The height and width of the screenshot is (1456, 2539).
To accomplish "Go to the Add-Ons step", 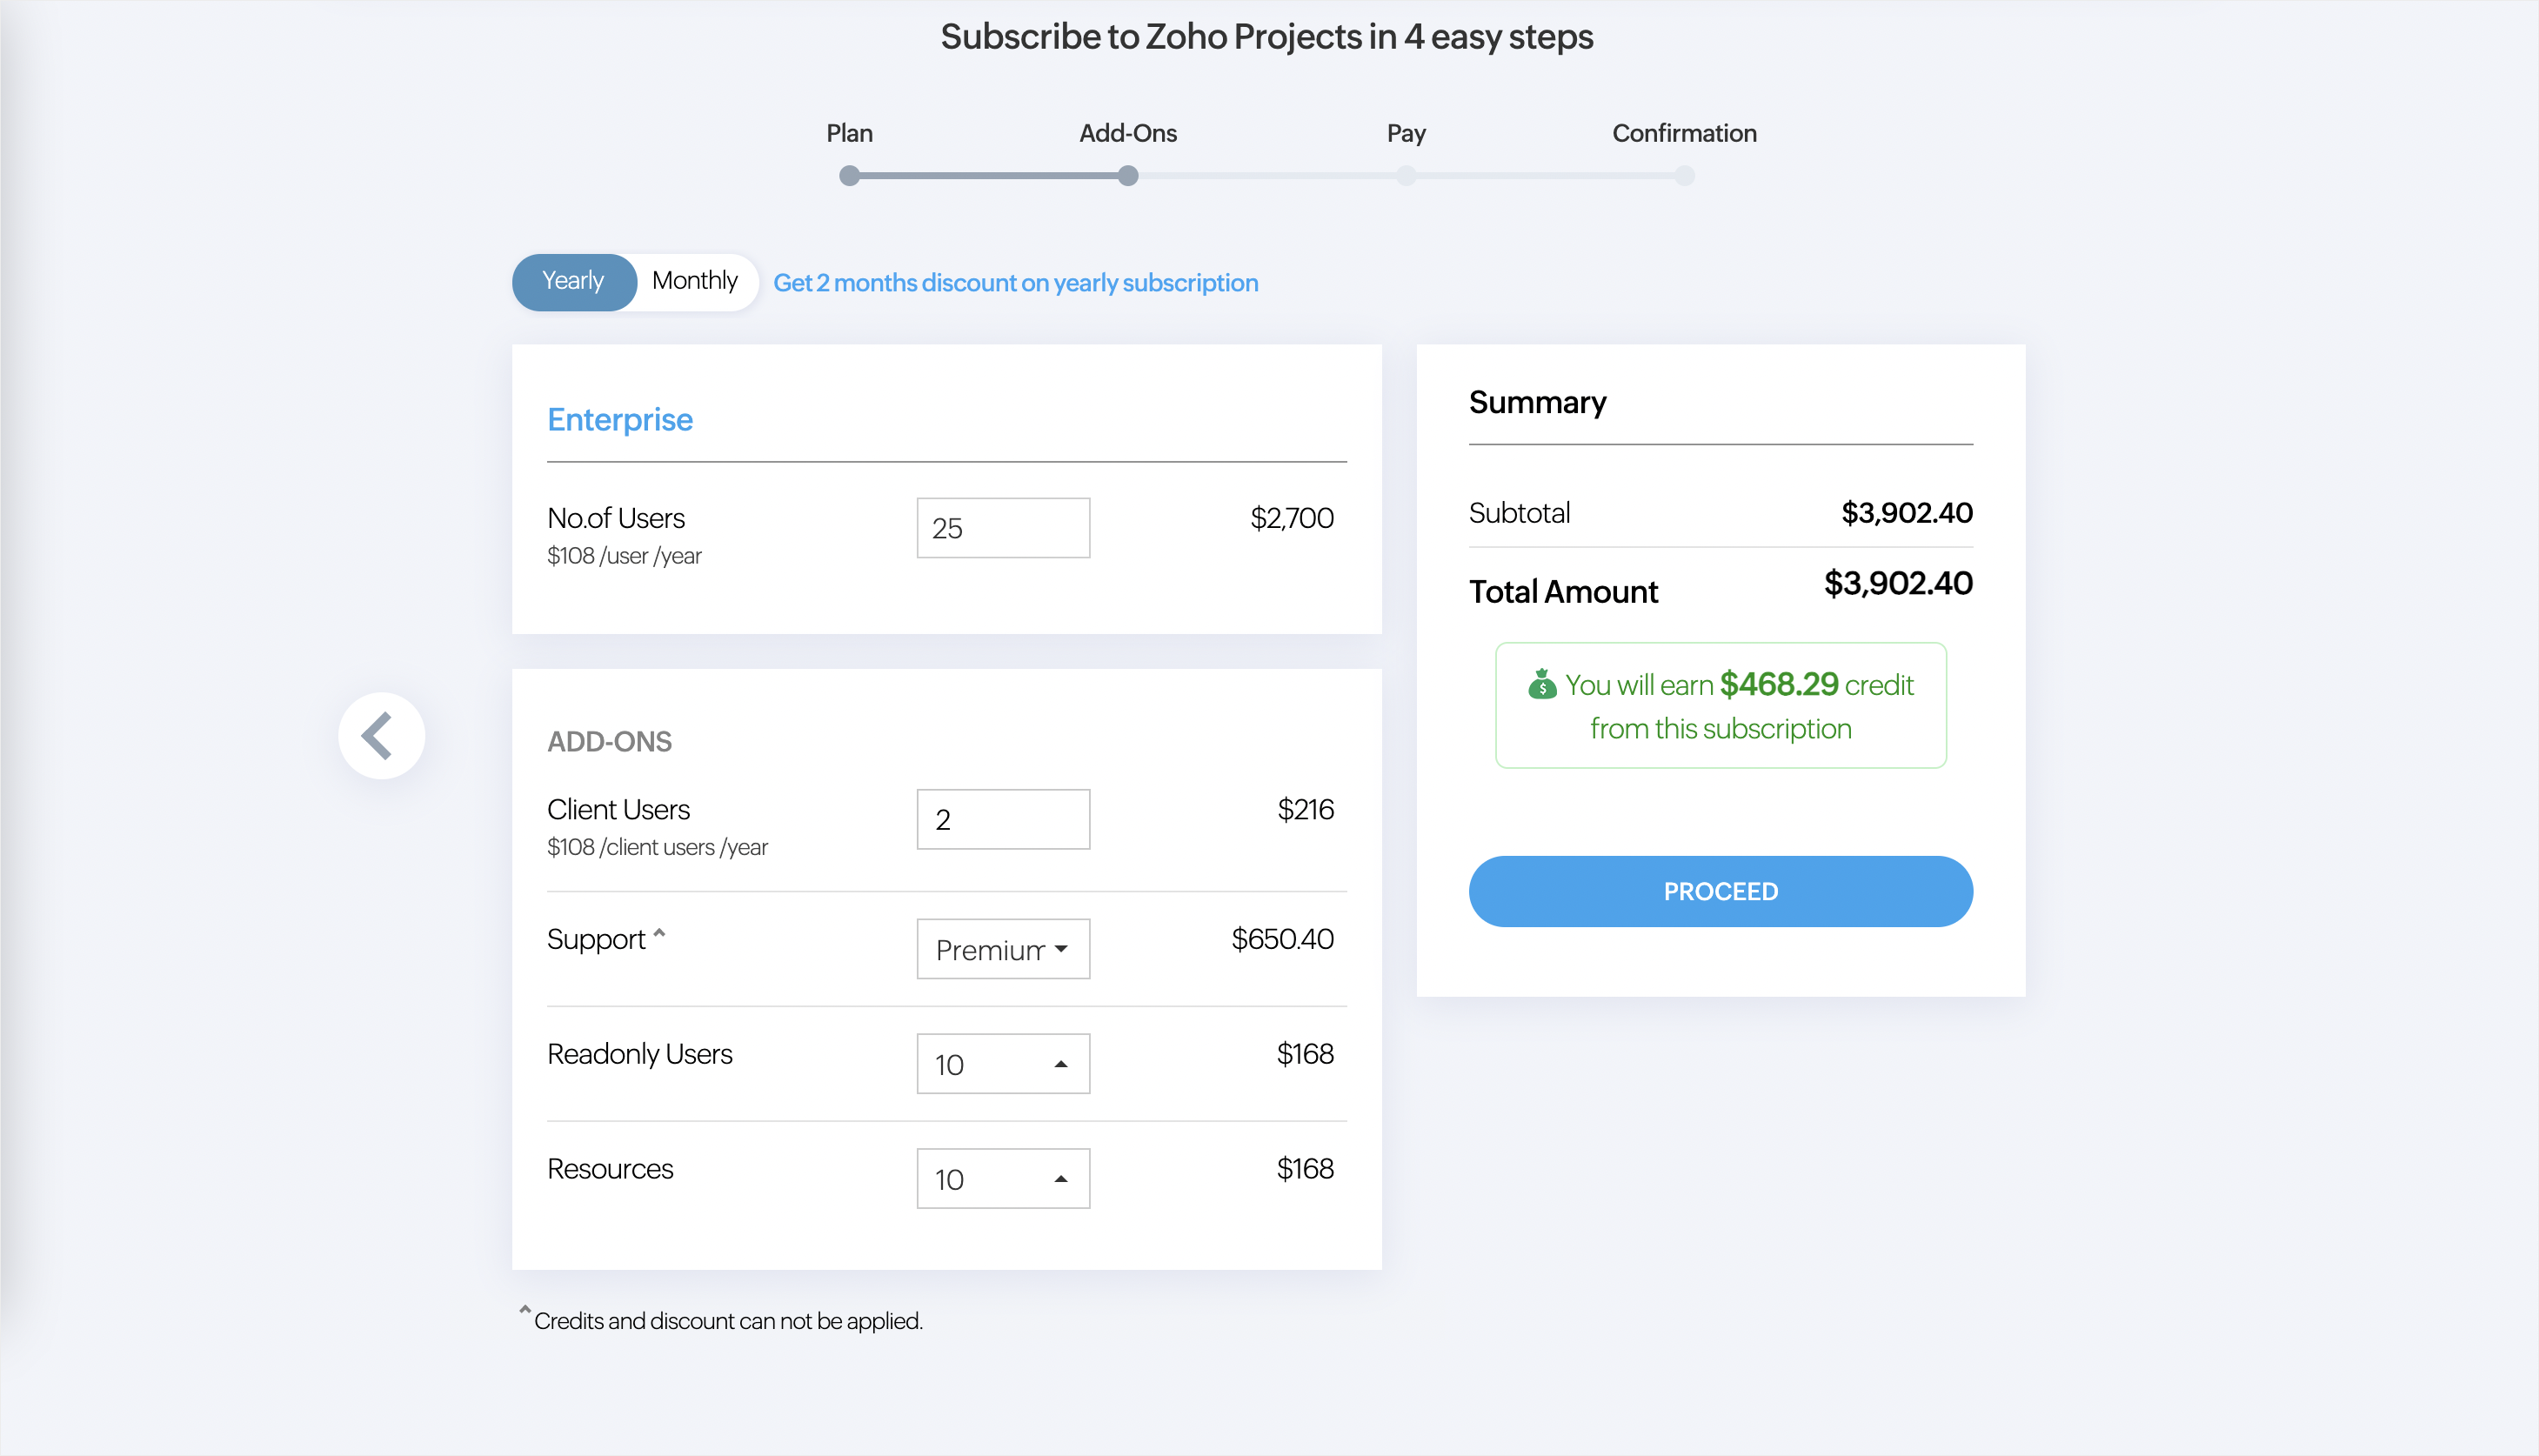I will tap(1128, 133).
